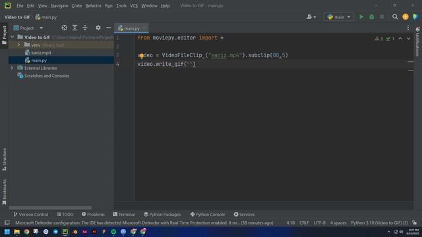Hide the Project tool window
Image resolution: width=422 pixels, height=237 pixels.
coord(108,28)
